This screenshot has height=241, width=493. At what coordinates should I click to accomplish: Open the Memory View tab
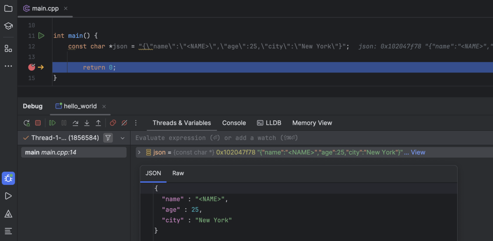[312, 123]
